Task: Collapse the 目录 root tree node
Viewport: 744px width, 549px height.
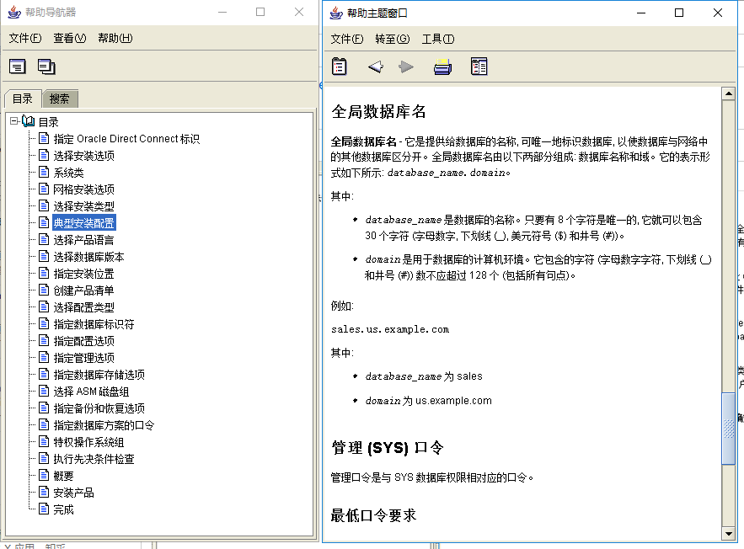Action: (x=13, y=121)
